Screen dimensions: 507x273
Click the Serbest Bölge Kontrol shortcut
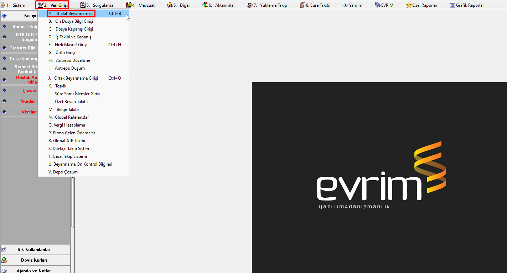coord(20,69)
